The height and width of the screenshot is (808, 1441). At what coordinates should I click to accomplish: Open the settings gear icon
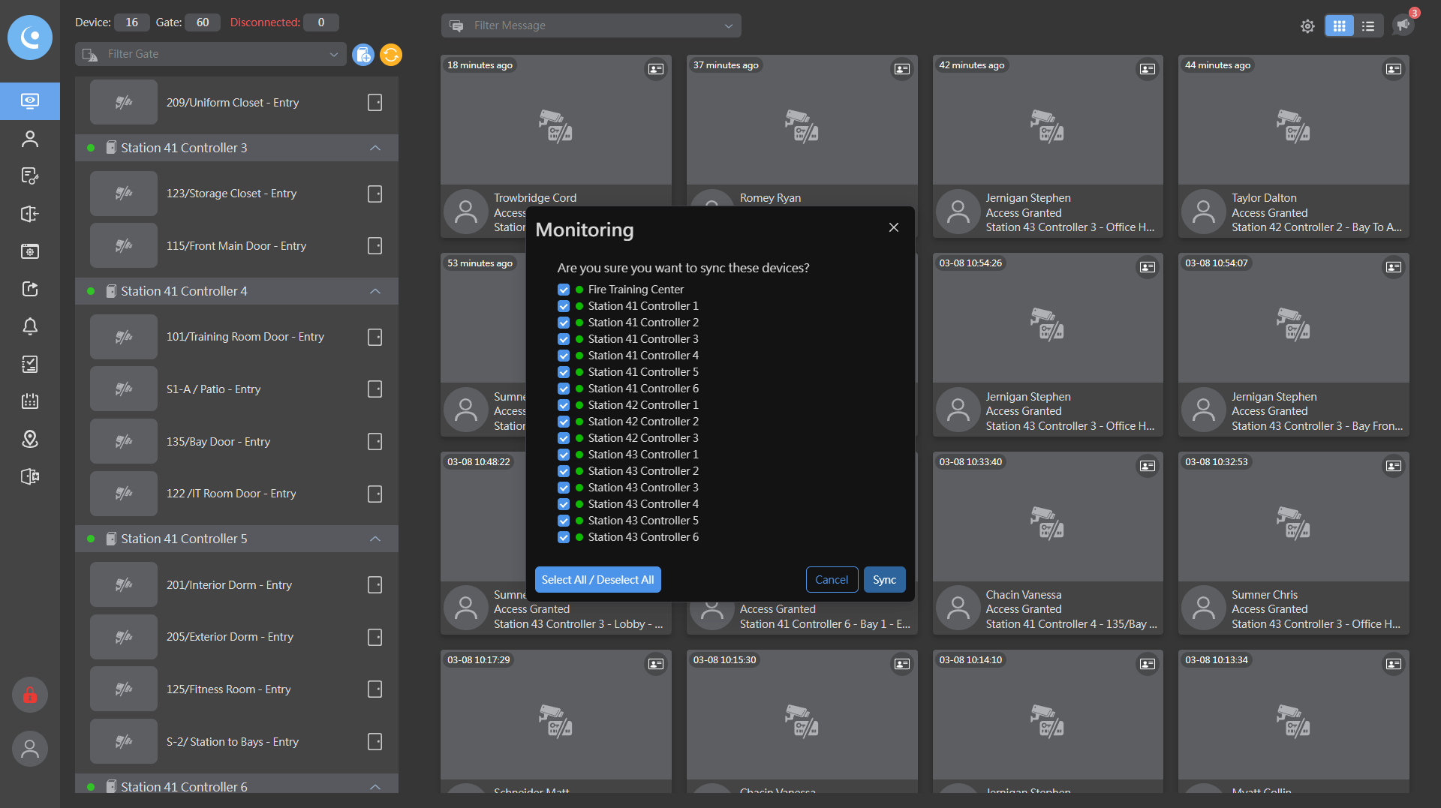pos(1307,26)
